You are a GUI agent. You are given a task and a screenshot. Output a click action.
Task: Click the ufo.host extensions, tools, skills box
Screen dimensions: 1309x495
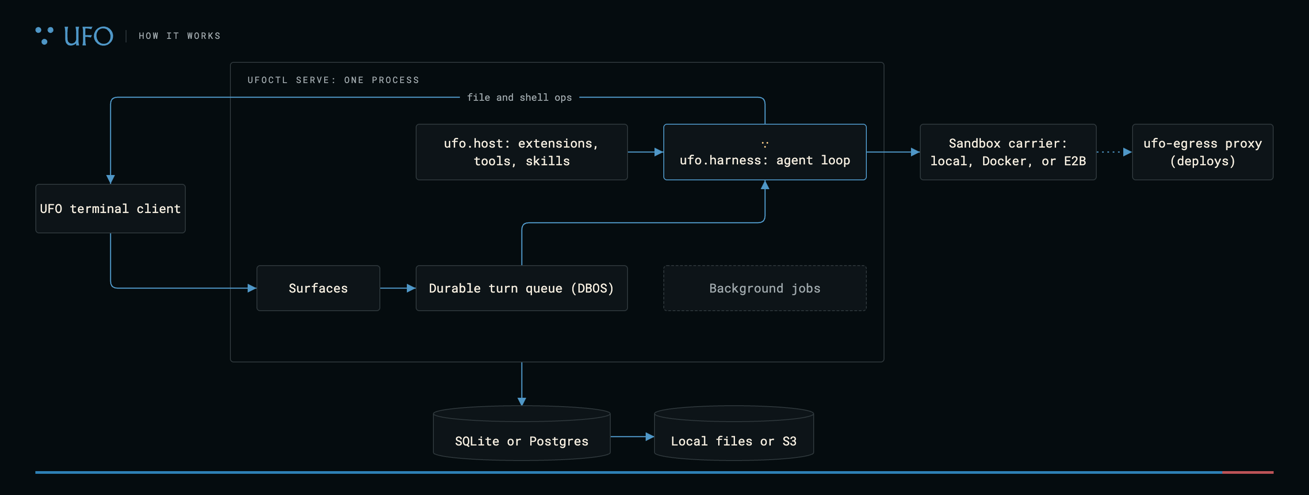pos(521,152)
